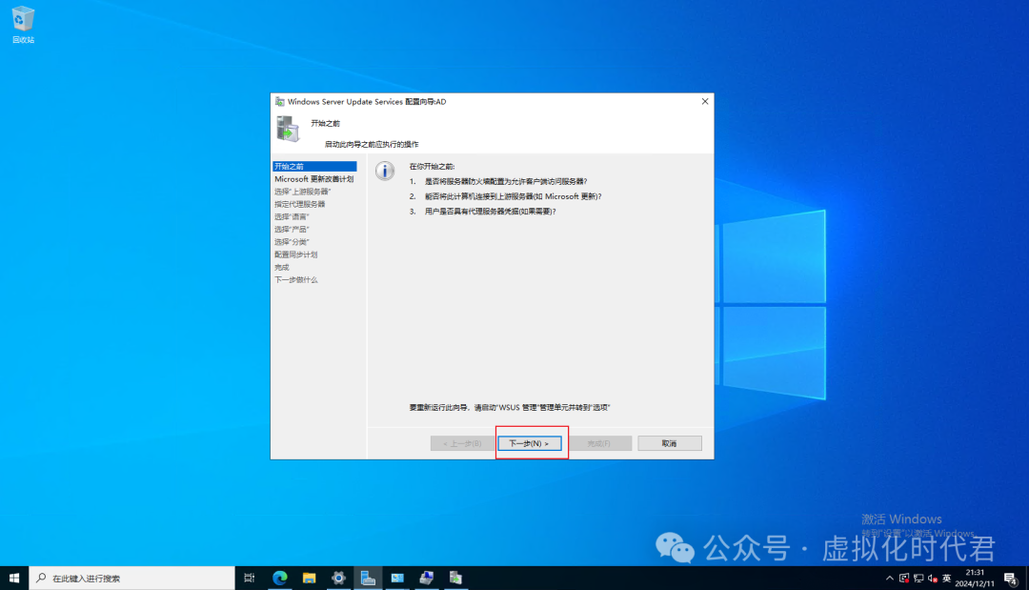The width and height of the screenshot is (1029, 590).
Task: Open the notification center icon
Action: point(1011,579)
